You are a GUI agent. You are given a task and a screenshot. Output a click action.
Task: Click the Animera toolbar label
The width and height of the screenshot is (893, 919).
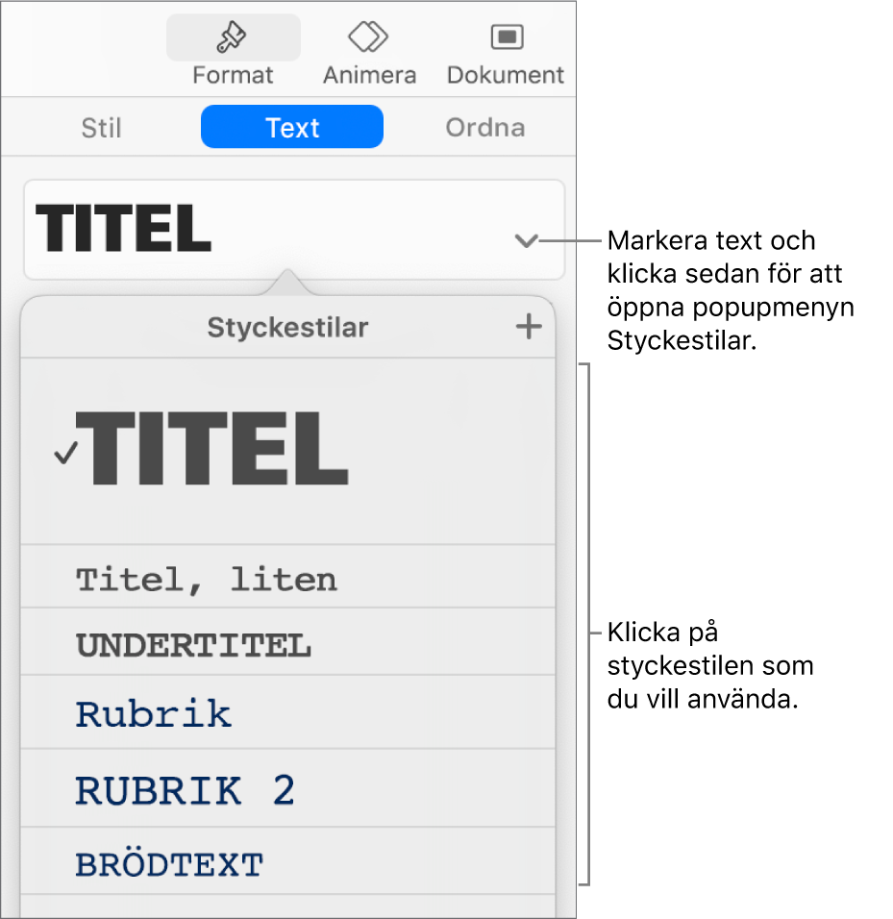(369, 75)
